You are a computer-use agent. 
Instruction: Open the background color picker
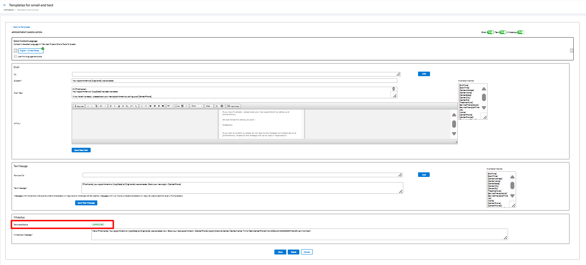(x=222, y=106)
